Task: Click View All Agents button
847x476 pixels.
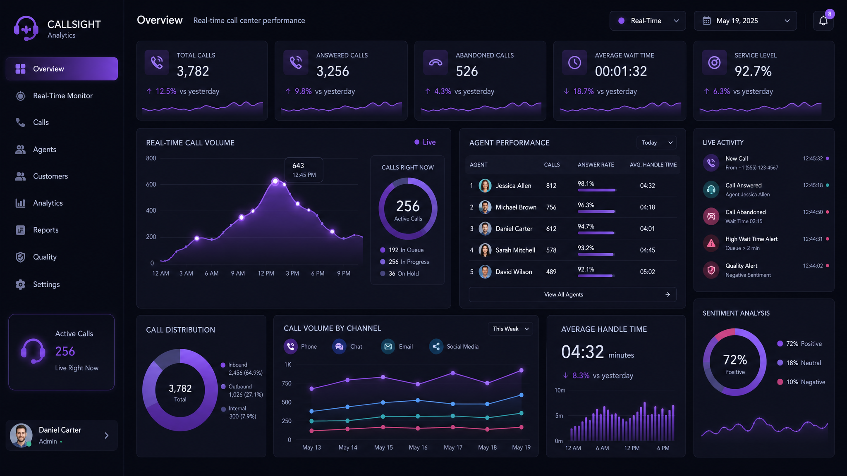Action: point(572,295)
